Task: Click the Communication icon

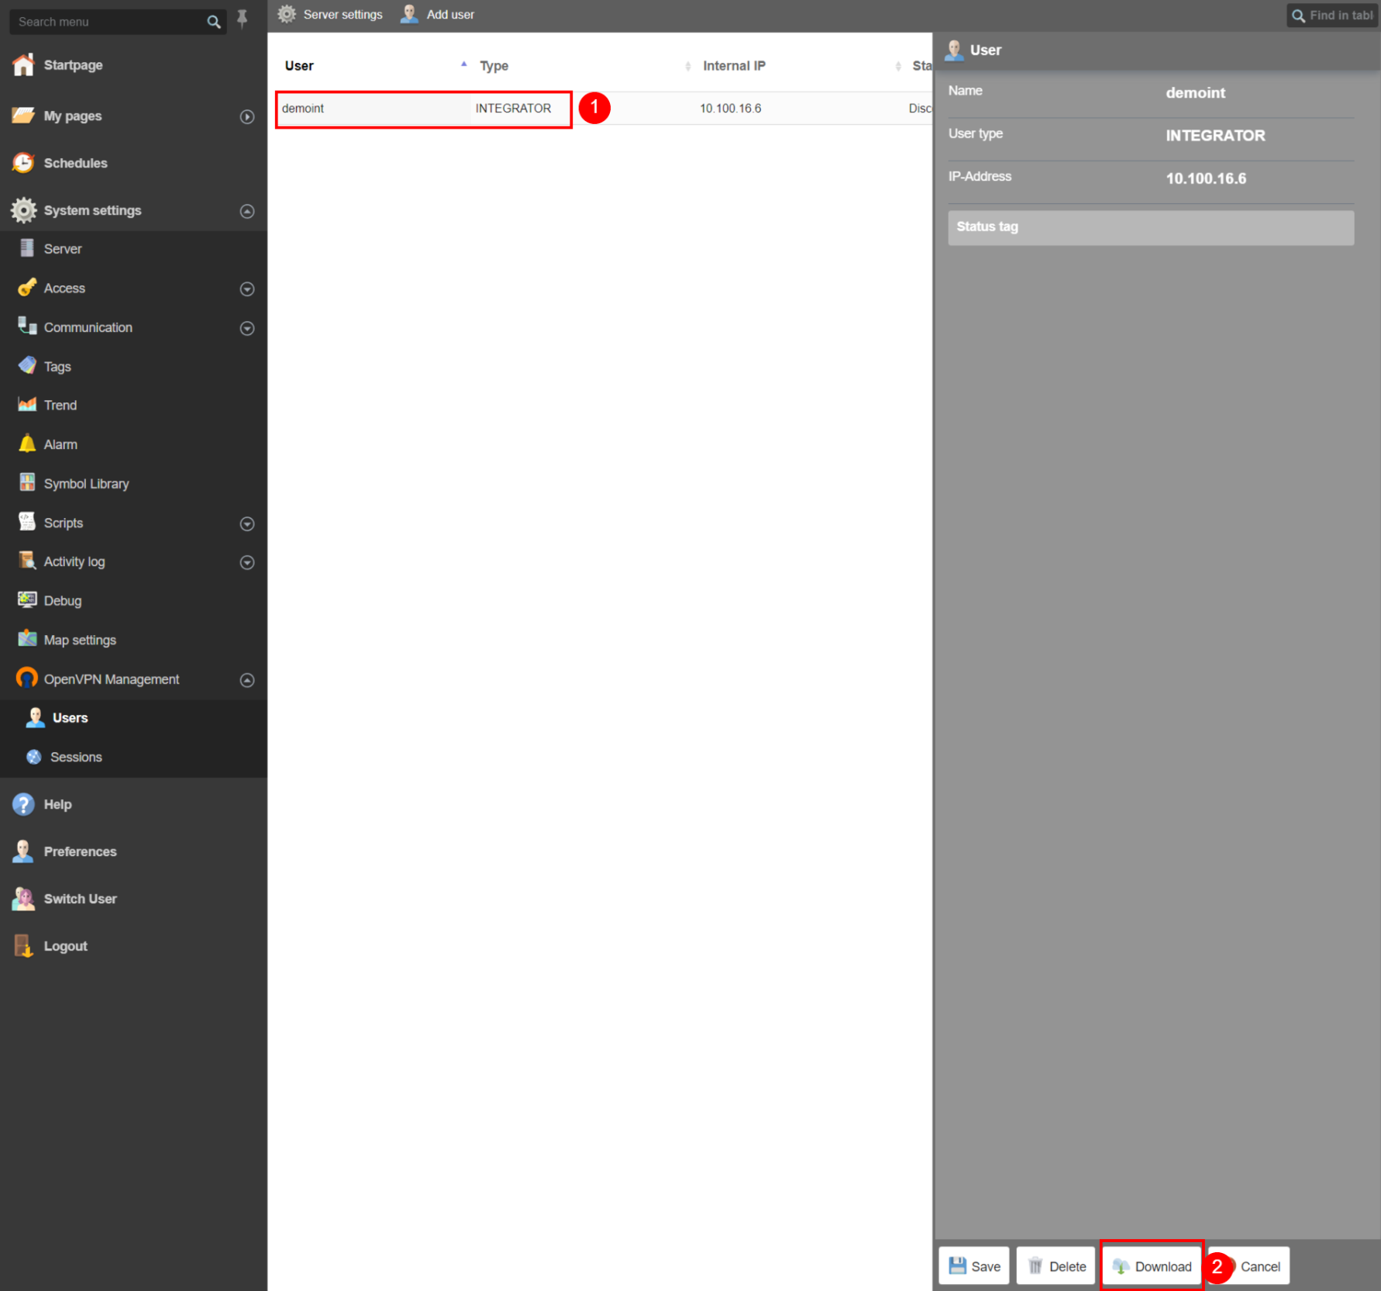Action: click(27, 326)
